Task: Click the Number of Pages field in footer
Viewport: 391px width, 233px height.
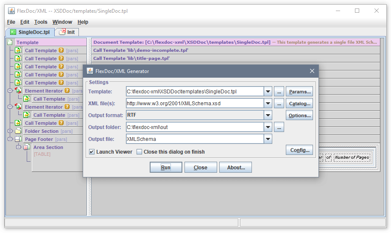Action: (352, 157)
